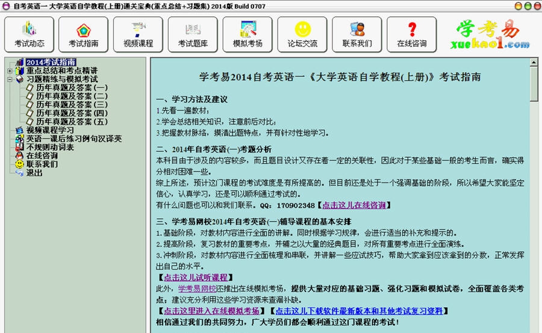Collapse the 习题精练与模拟考试 node
Image resolution: width=542 pixels, height=333 pixels.
click(x=10, y=79)
